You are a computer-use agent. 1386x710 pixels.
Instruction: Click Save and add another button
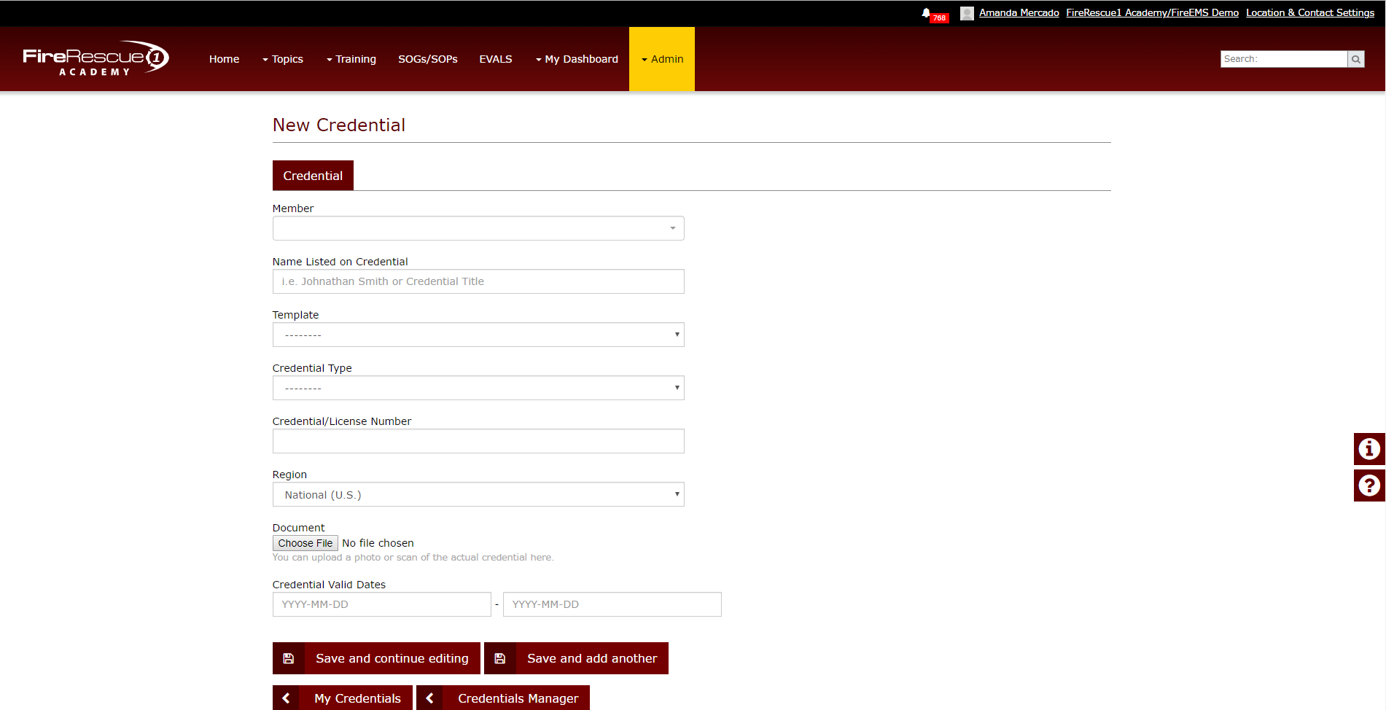pyautogui.click(x=576, y=658)
